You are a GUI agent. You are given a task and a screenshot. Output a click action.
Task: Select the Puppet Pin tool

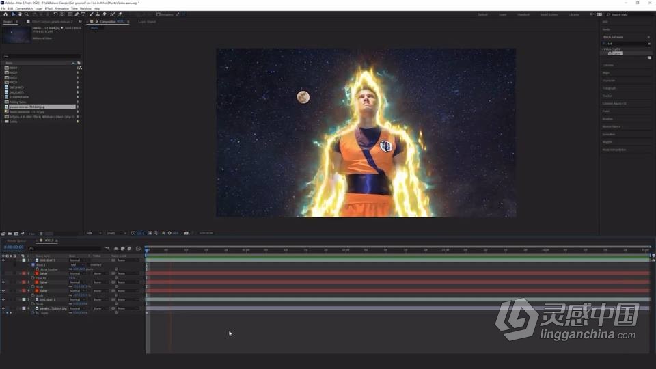coord(120,14)
